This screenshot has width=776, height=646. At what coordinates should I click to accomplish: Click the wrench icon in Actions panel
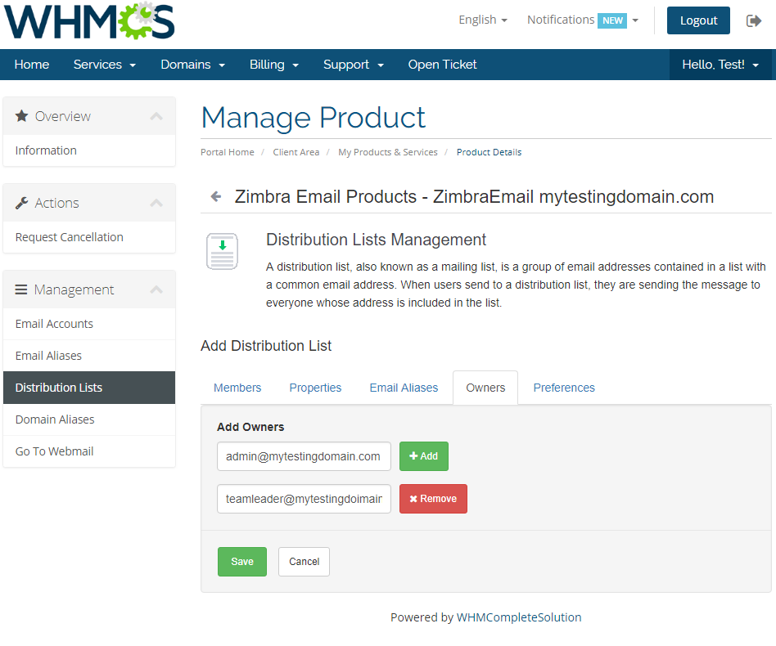(21, 203)
